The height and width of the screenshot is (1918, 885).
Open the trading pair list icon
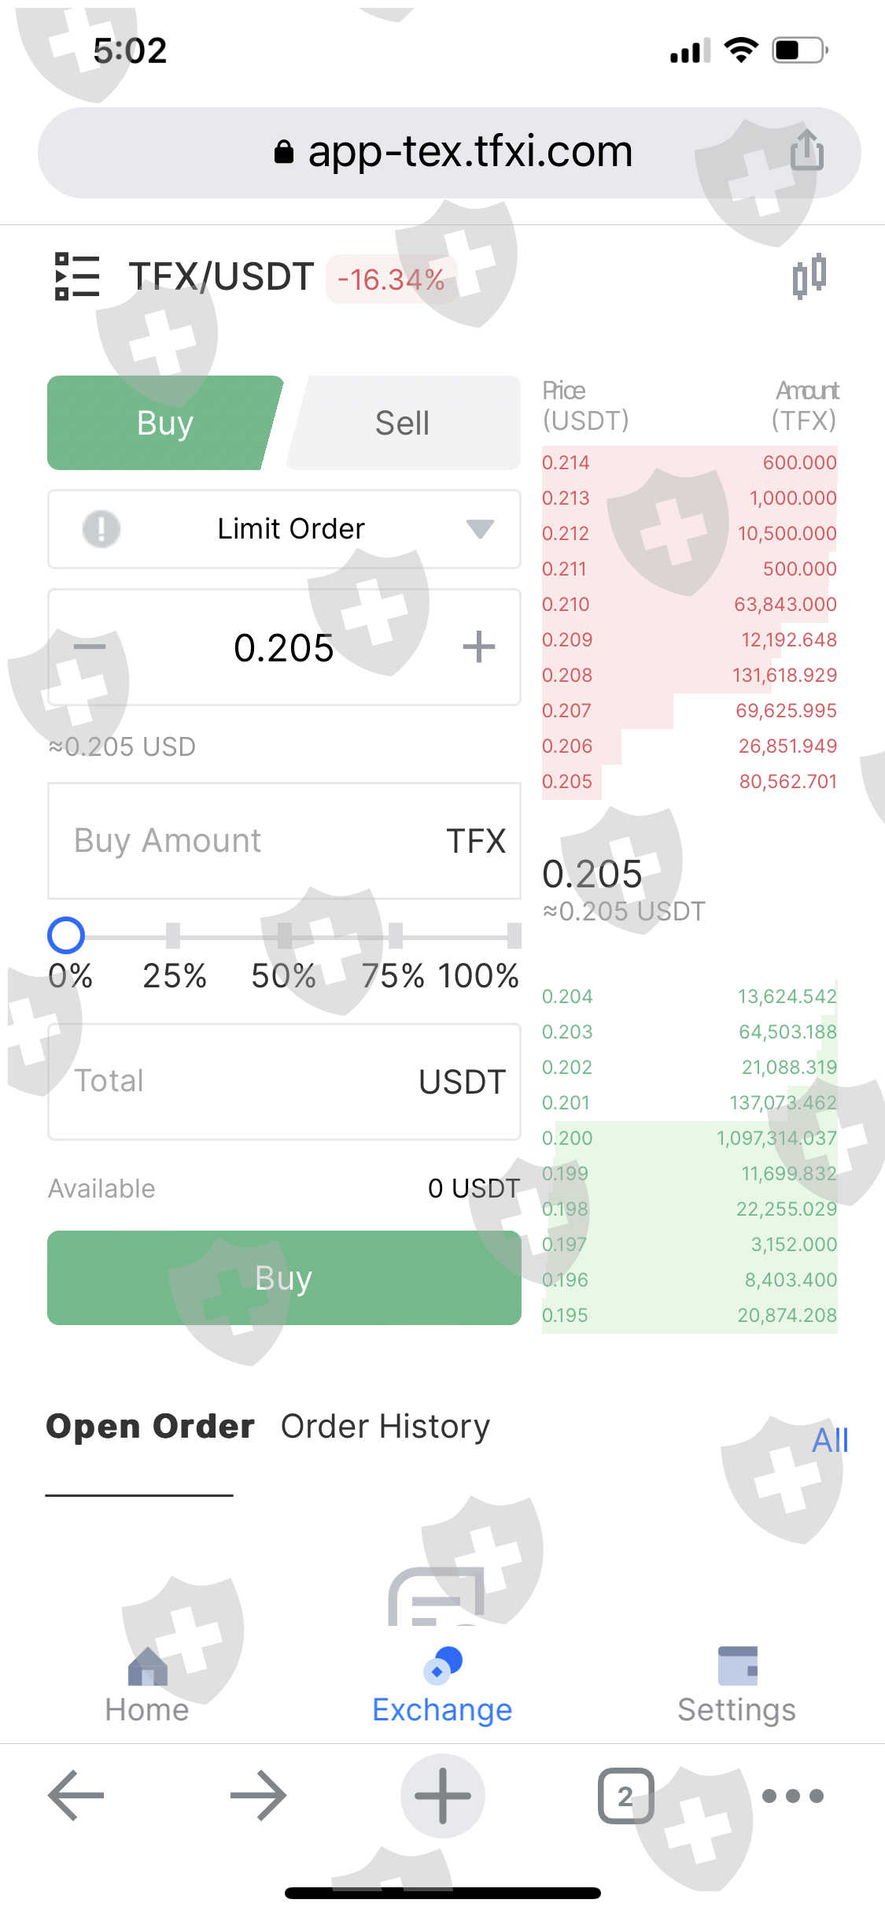(x=77, y=276)
